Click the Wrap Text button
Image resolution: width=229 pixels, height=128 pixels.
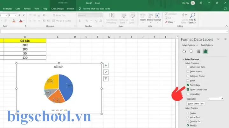(x=59, y=15)
